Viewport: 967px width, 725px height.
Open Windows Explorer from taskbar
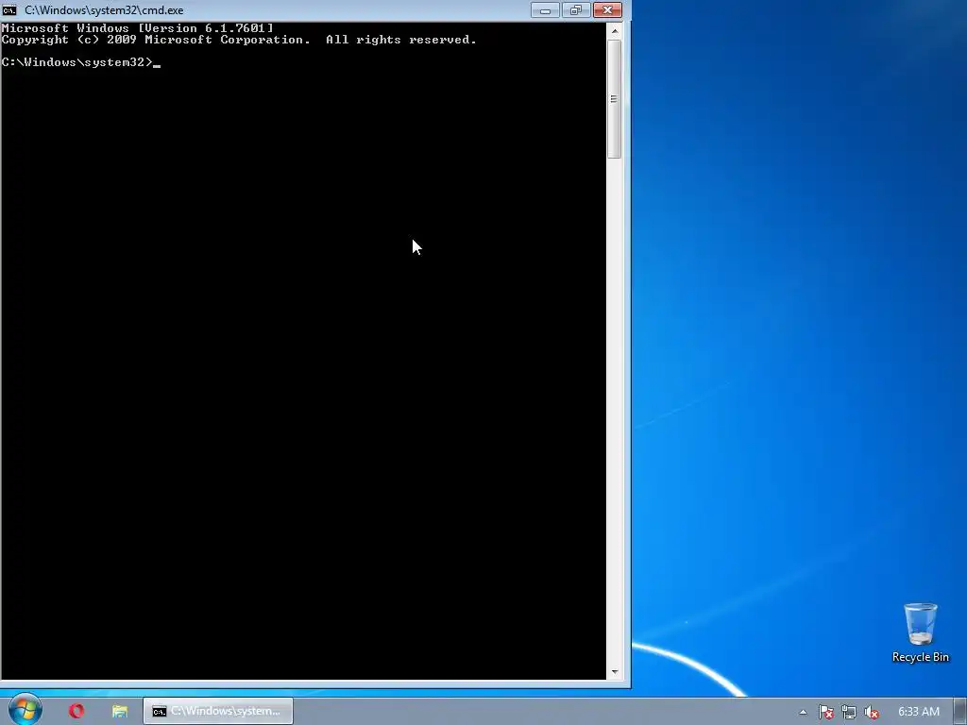[120, 711]
